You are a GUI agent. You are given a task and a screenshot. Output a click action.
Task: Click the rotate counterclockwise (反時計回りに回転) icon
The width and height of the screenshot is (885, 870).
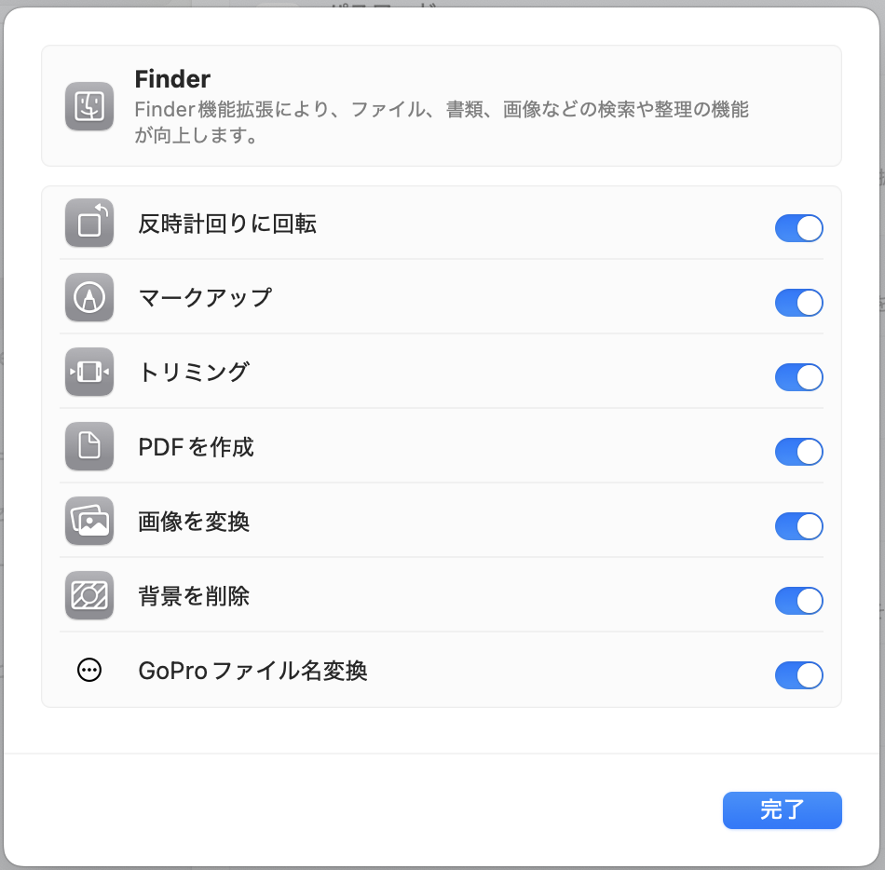[x=89, y=223]
